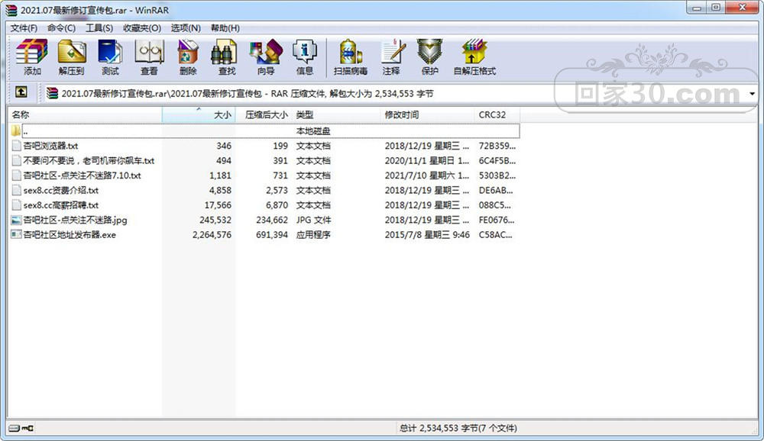This screenshot has width=764, height=441.
Task: Click CRC32 value DE6AB...
Action: [496, 190]
